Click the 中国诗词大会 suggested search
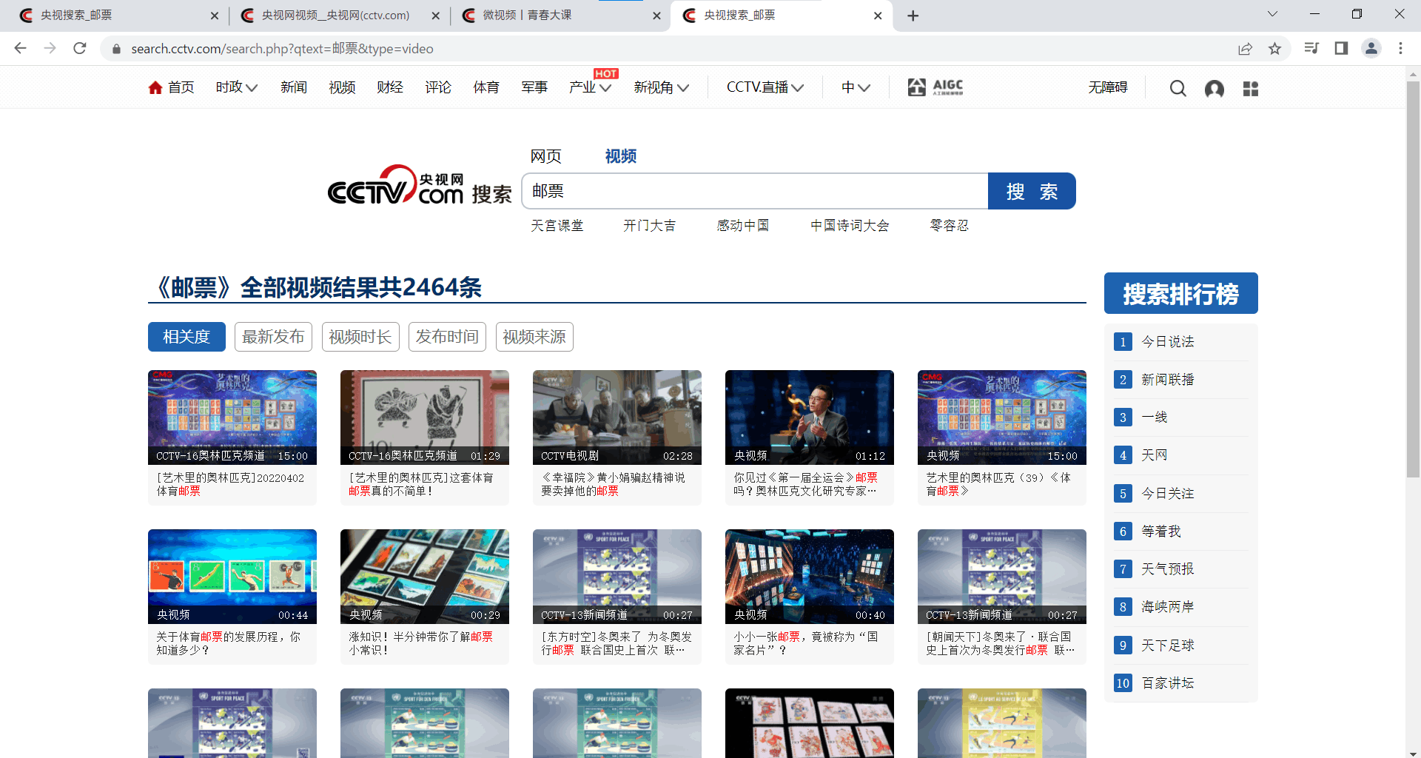This screenshot has width=1421, height=758. pyautogui.click(x=850, y=226)
